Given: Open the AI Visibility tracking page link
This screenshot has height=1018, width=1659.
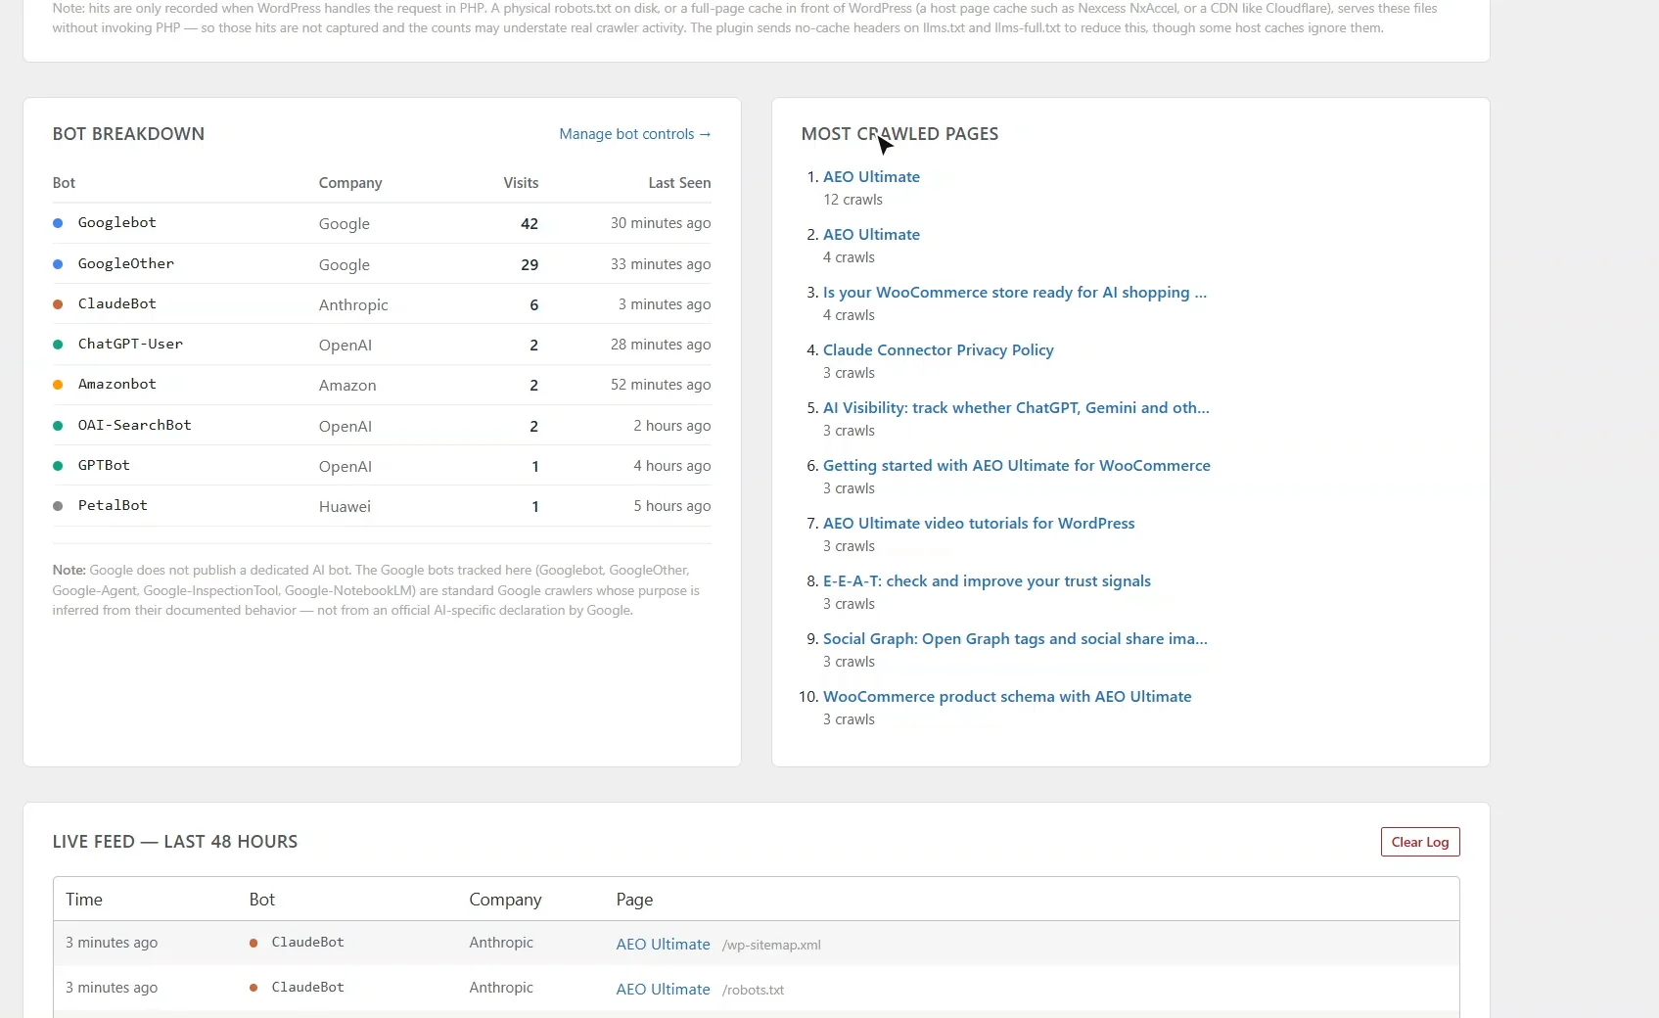Looking at the screenshot, I should [x=1016, y=408].
